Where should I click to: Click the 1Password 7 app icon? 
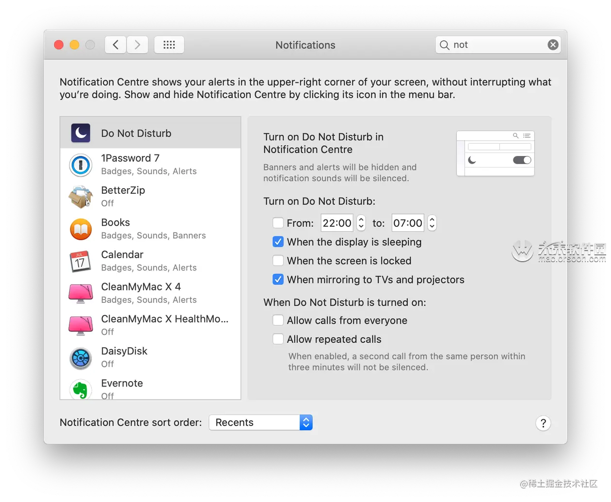point(80,165)
